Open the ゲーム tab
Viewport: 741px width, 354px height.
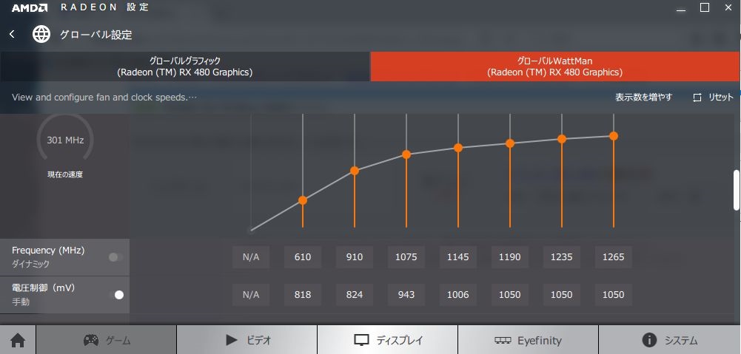point(107,340)
